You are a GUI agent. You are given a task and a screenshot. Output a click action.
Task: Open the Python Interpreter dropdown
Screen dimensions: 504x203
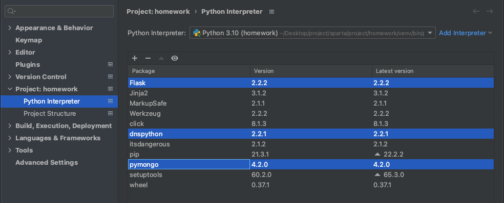pyautogui.click(x=312, y=33)
